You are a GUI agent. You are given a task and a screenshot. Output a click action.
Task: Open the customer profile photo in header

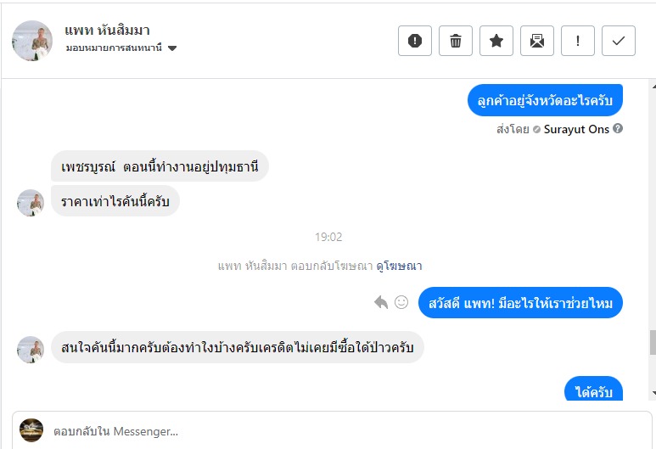coord(32,41)
